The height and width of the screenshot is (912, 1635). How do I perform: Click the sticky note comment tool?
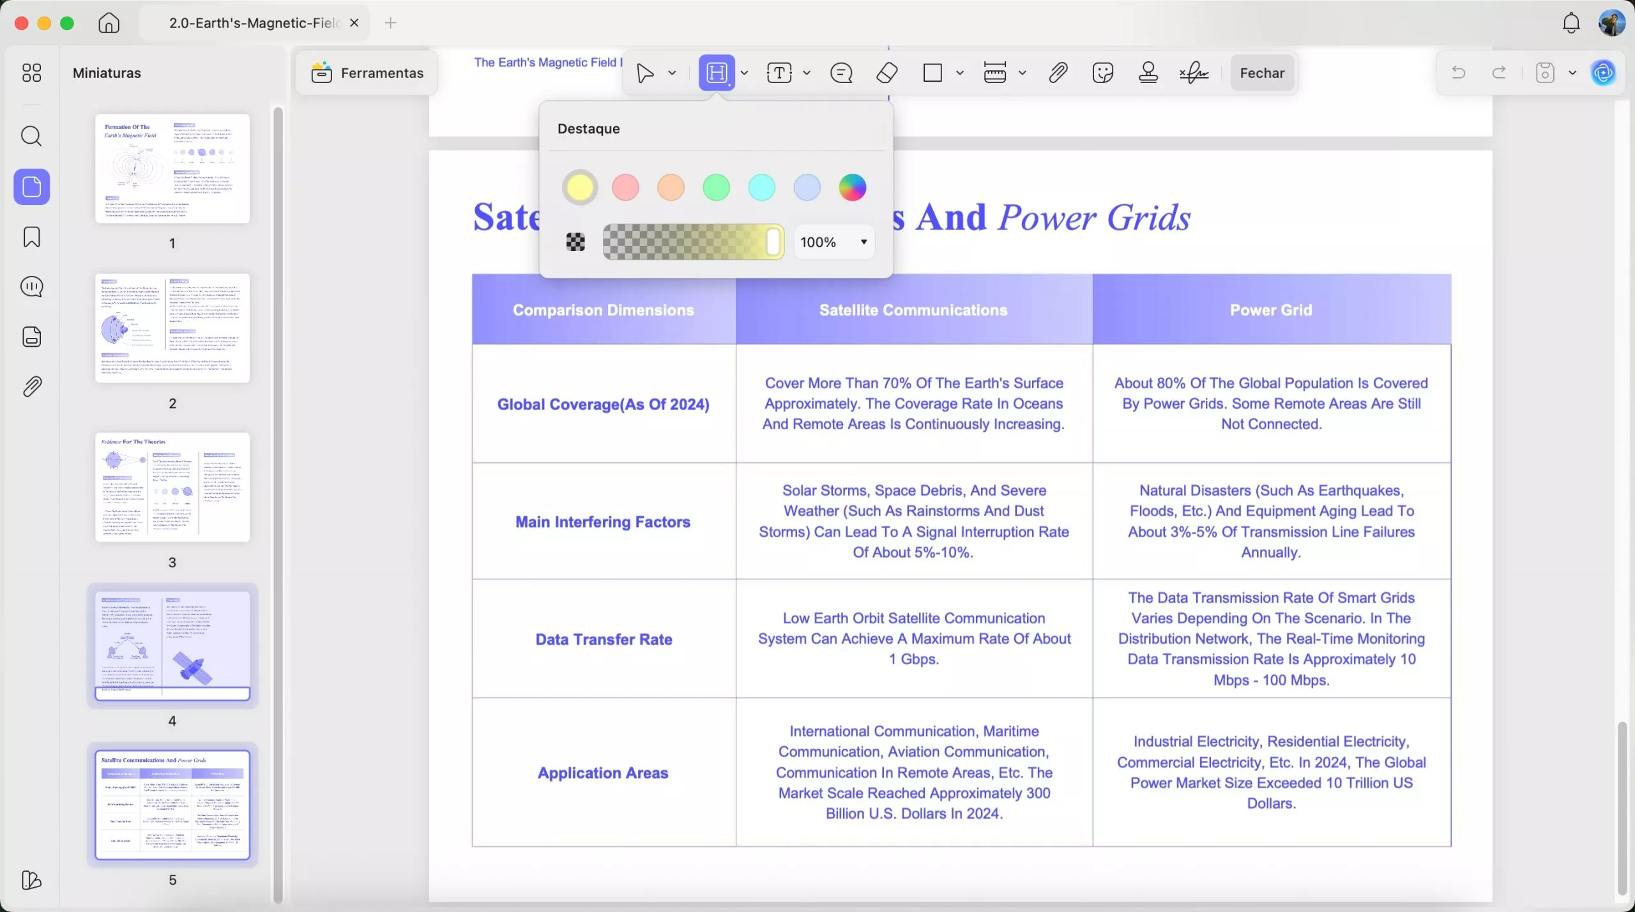[841, 73]
